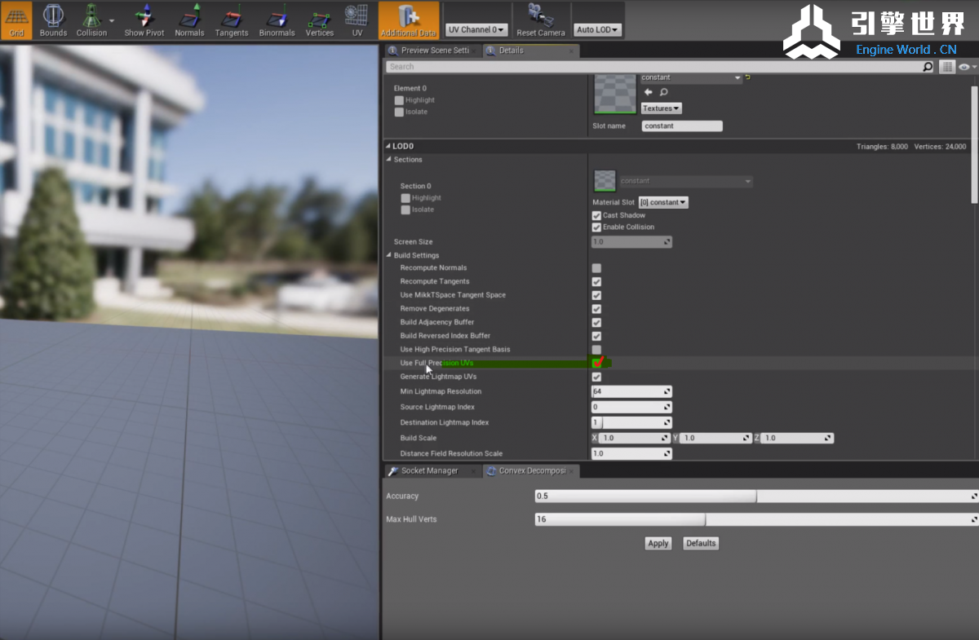Click the Reset Camera toolbar icon
Viewport: 979px width, 640px height.
point(540,20)
